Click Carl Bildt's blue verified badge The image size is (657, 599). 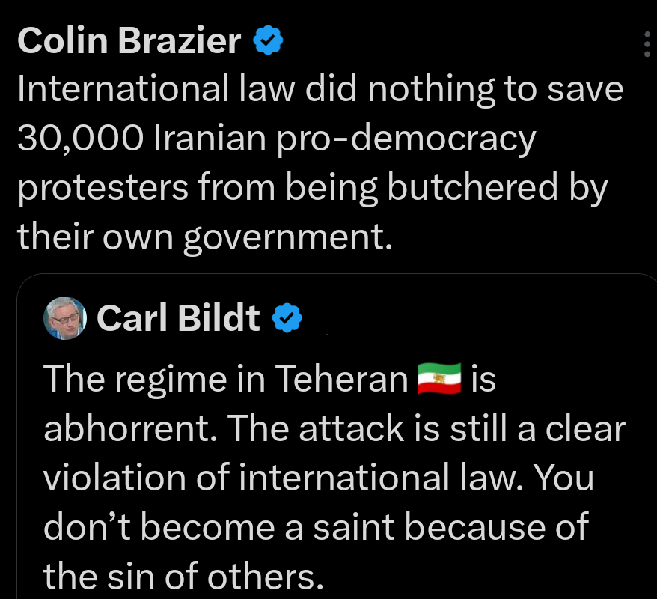[286, 319]
